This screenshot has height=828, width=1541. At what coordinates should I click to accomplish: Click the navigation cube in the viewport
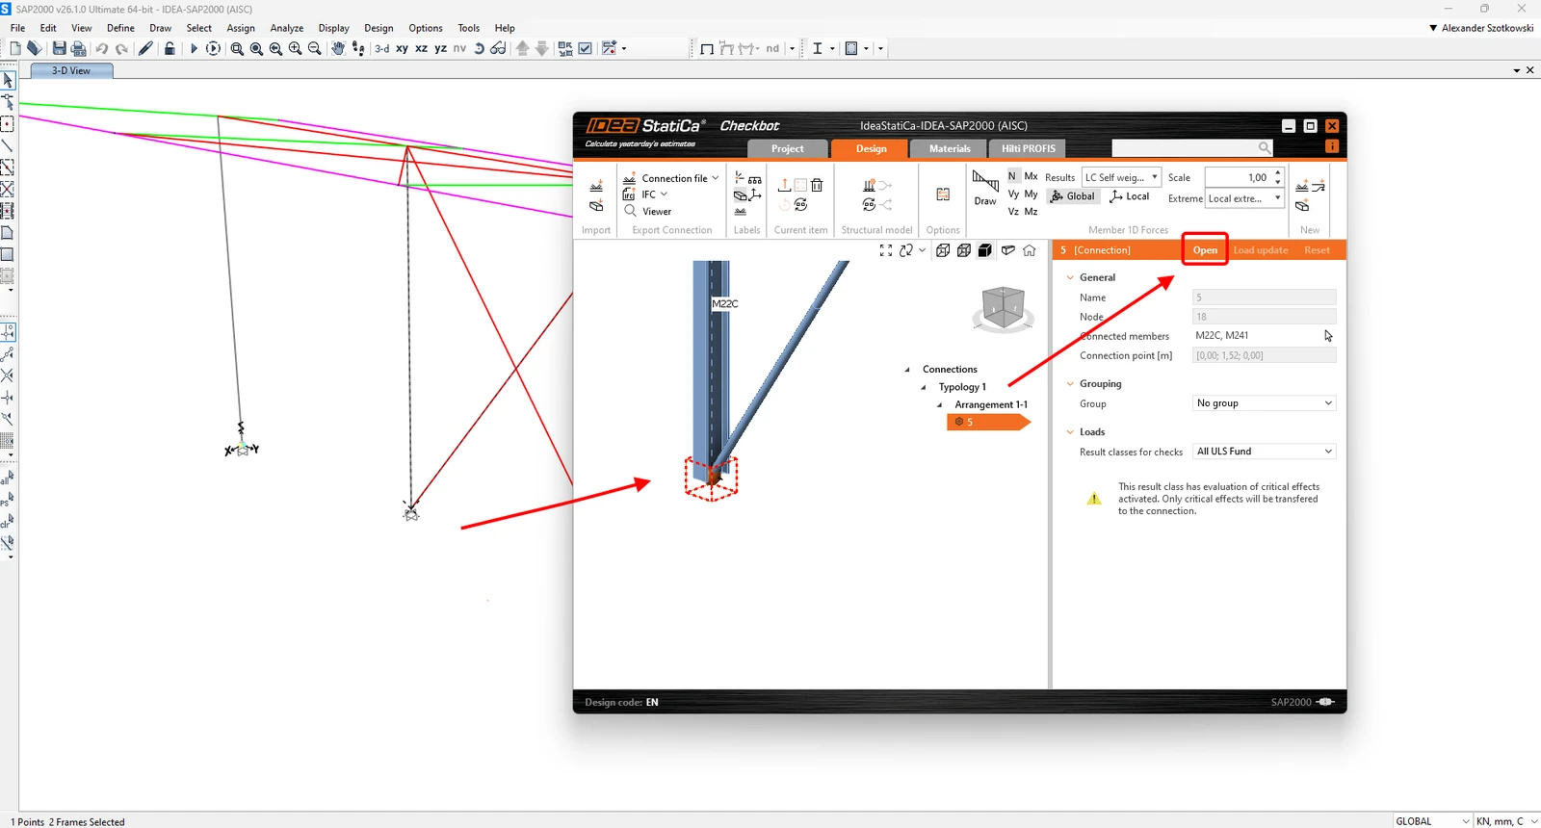click(1003, 308)
